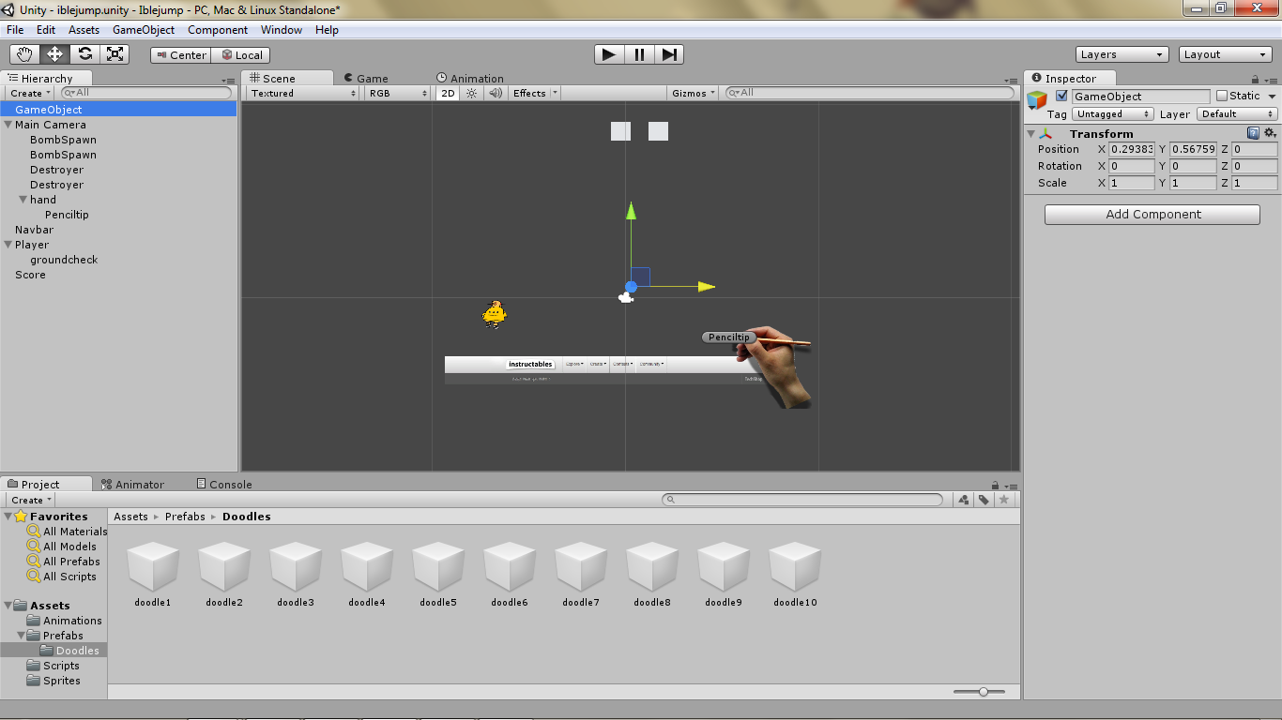Click the Step frame button
This screenshot has width=1282, height=720.
669,54
